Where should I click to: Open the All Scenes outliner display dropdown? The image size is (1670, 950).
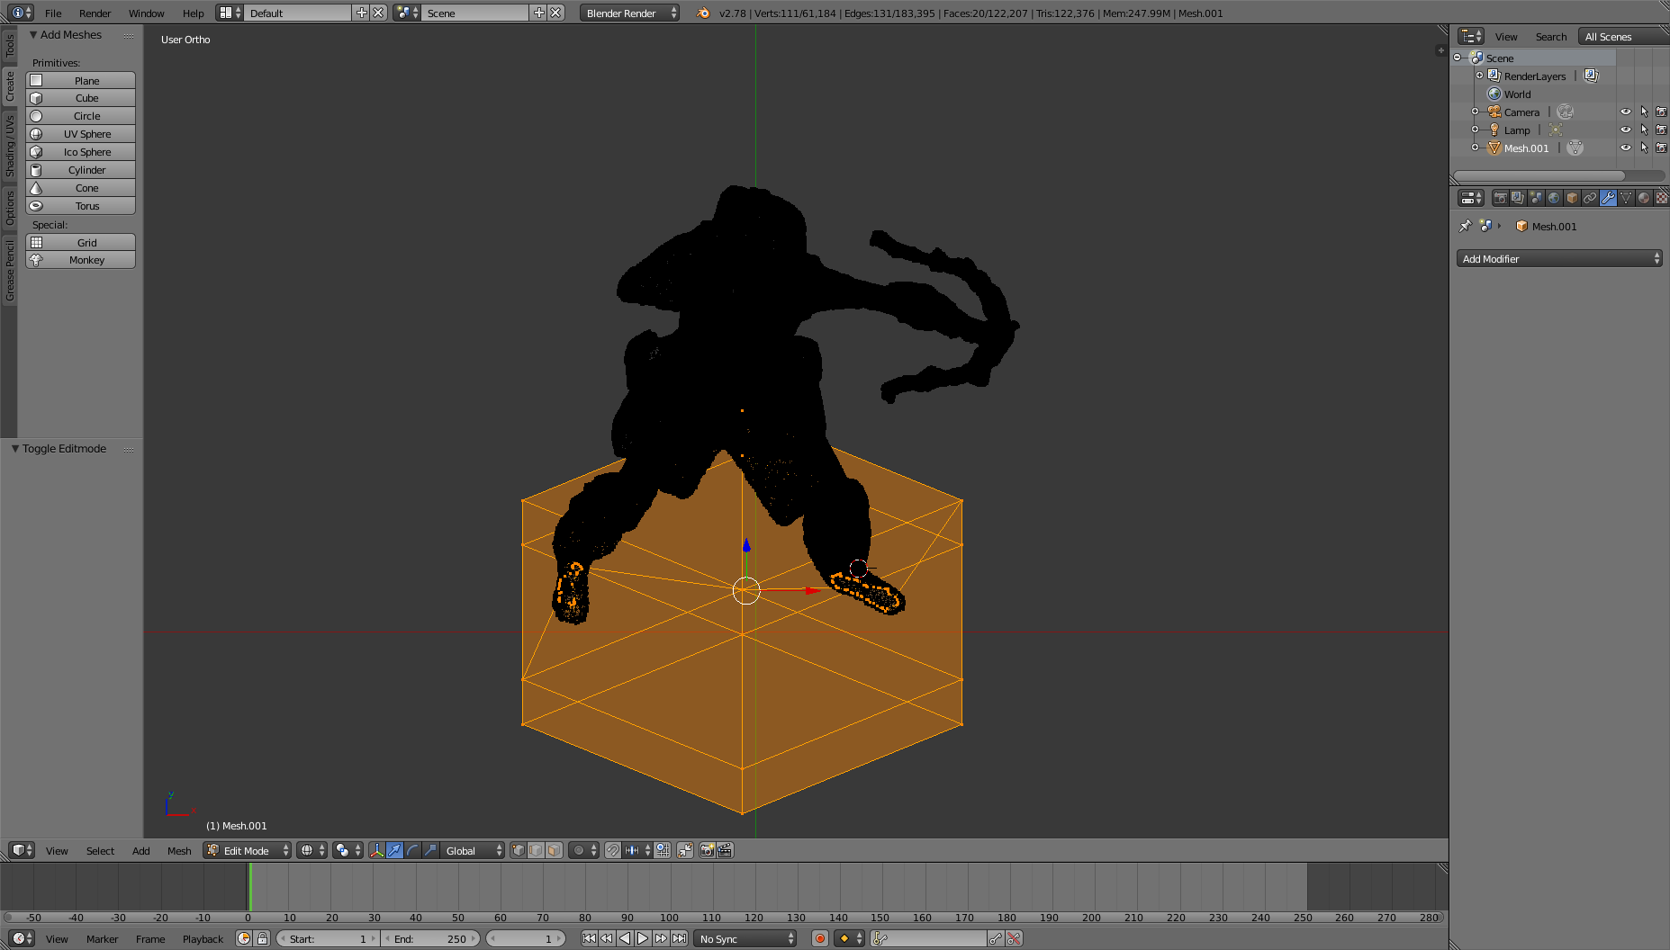coord(1624,36)
